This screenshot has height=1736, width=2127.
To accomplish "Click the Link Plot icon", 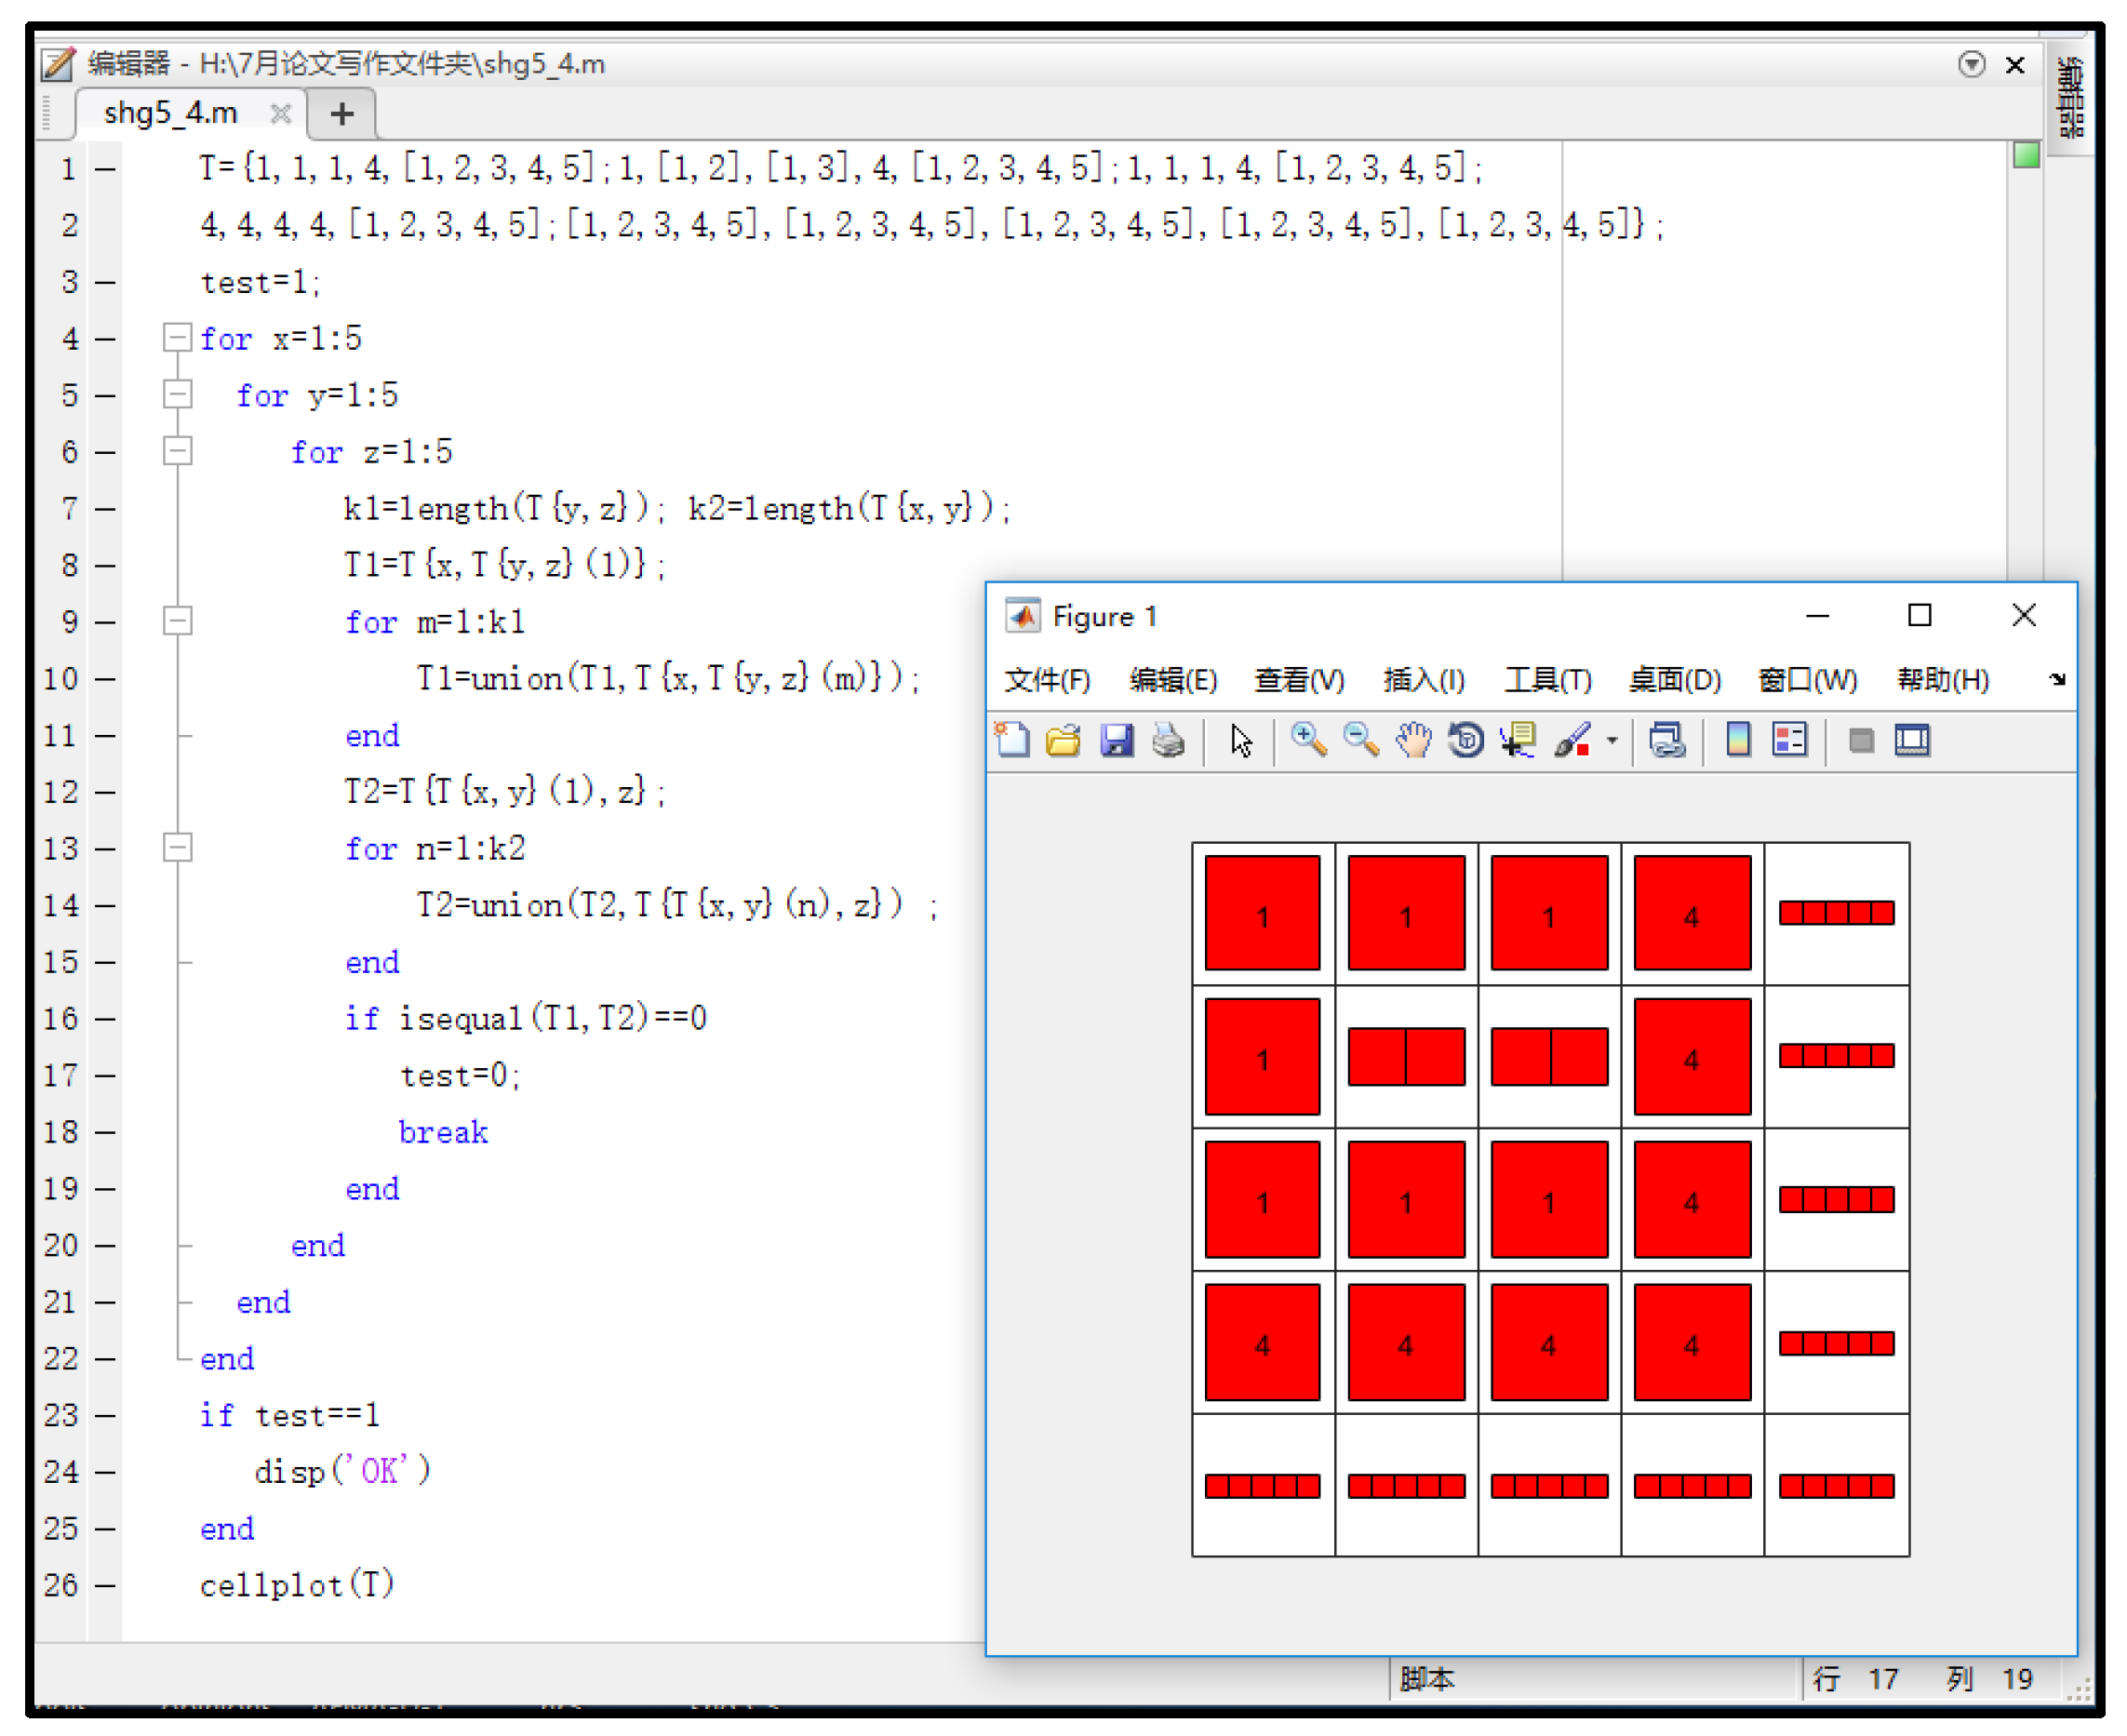I will 1667,741.
